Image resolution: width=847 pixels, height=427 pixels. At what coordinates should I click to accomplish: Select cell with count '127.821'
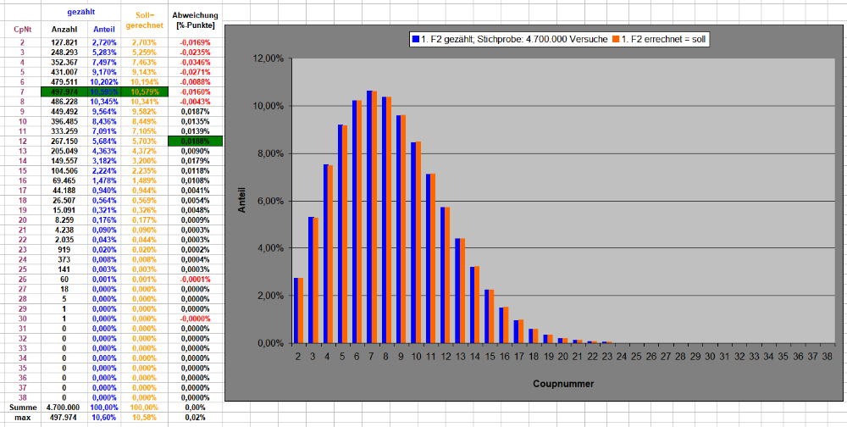coord(65,42)
